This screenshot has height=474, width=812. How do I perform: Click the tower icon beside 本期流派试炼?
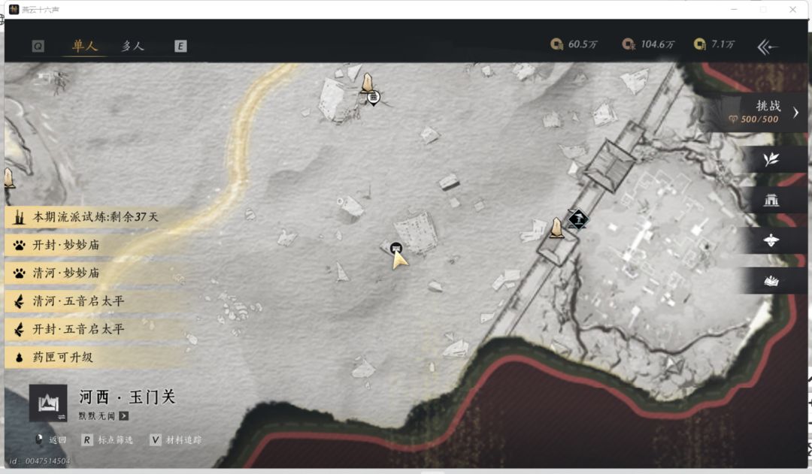[x=19, y=217]
